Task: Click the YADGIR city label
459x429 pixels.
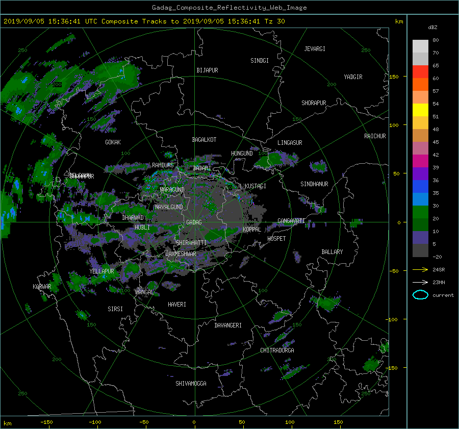Action: pyautogui.click(x=353, y=77)
